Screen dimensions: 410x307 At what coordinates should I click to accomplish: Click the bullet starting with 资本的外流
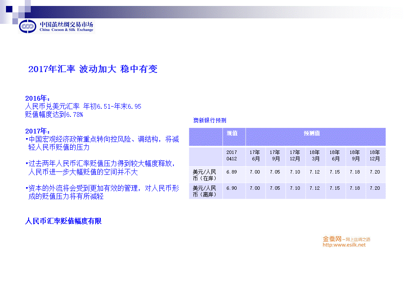102,192
